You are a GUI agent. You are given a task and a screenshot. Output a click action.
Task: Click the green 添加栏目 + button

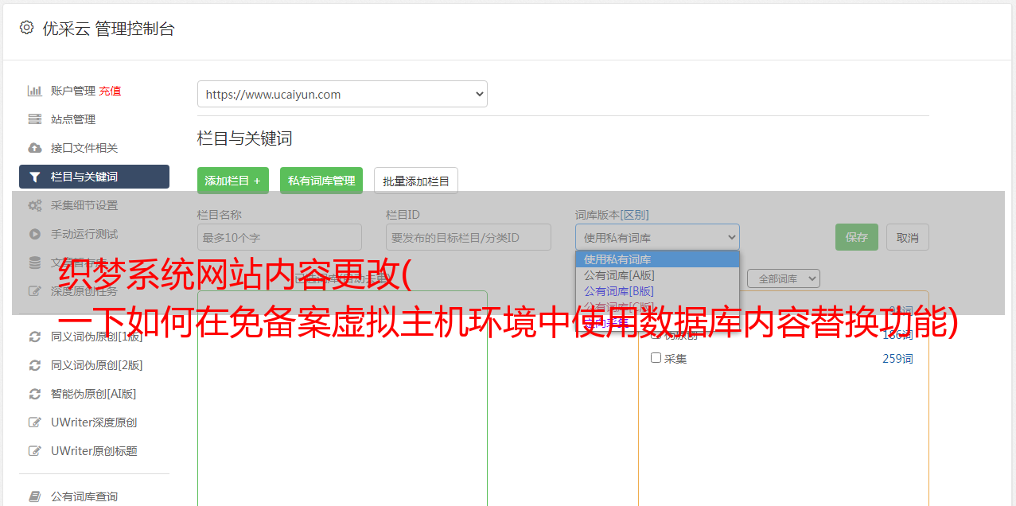(233, 181)
